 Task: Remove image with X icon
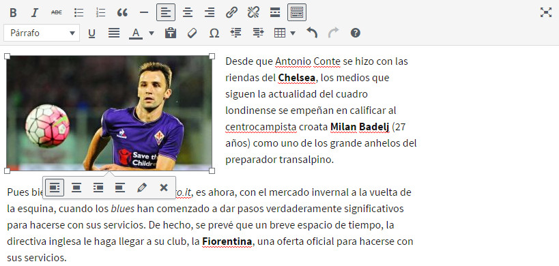tap(164, 188)
